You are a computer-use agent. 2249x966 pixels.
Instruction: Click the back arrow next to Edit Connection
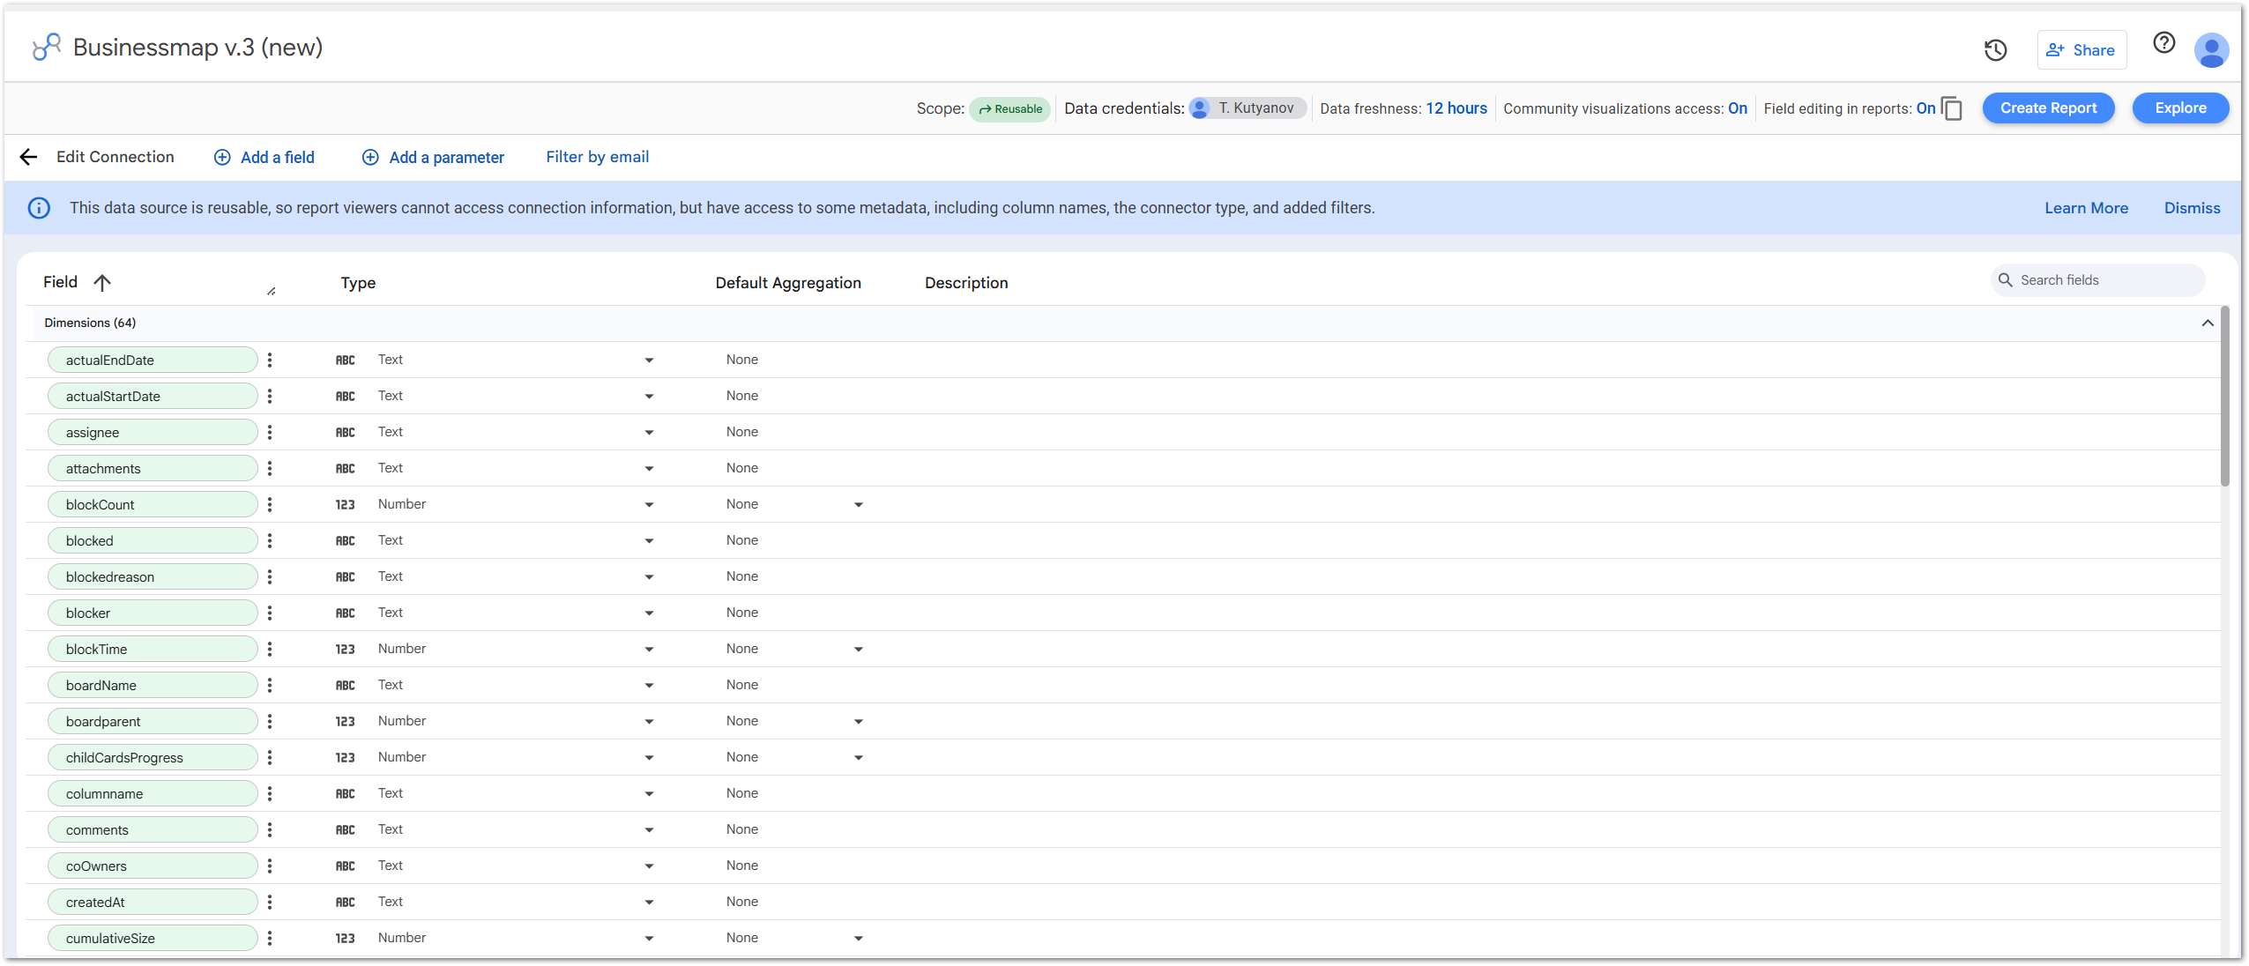28,157
